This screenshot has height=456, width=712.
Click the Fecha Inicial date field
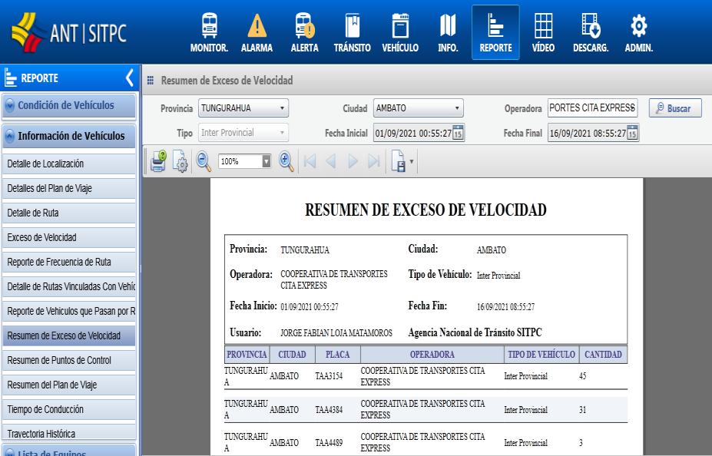413,133
